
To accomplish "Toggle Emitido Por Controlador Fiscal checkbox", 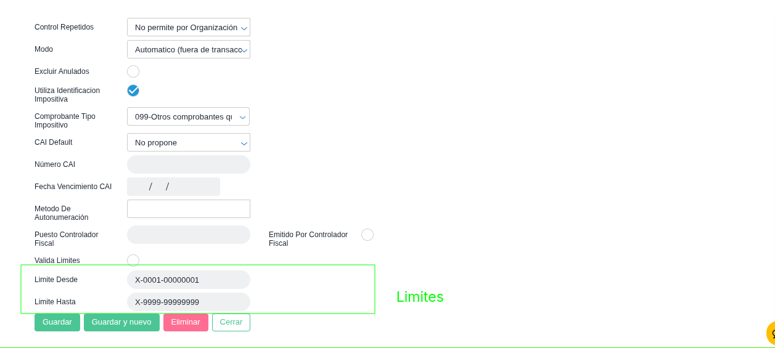I will point(367,235).
